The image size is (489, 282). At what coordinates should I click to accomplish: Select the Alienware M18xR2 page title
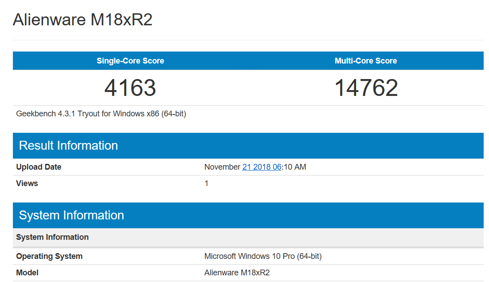point(83,20)
